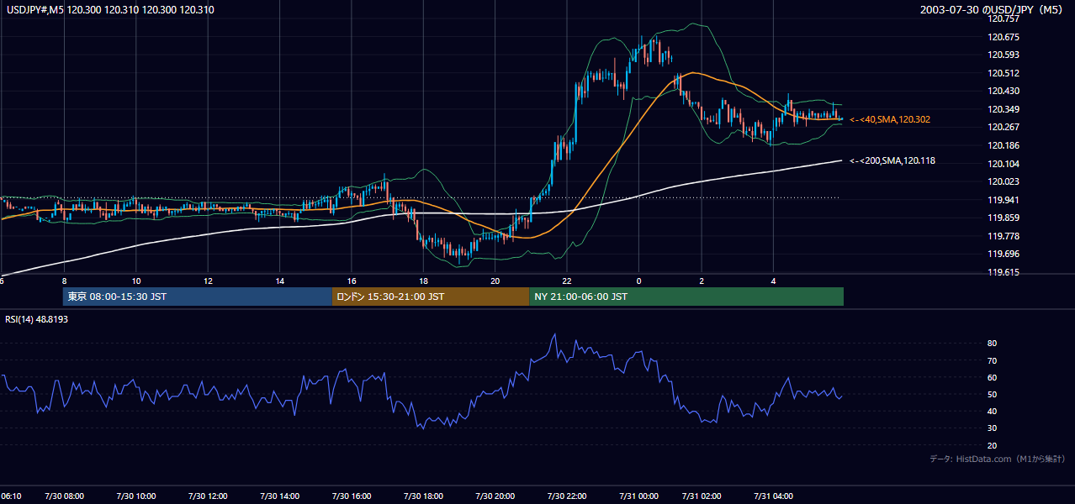Click hour tick 8 under price chart

(x=64, y=281)
